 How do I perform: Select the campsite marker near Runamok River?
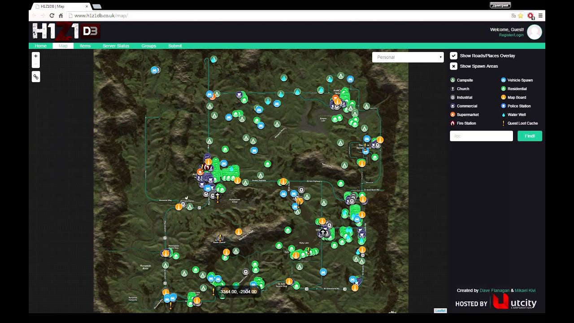[165, 265]
